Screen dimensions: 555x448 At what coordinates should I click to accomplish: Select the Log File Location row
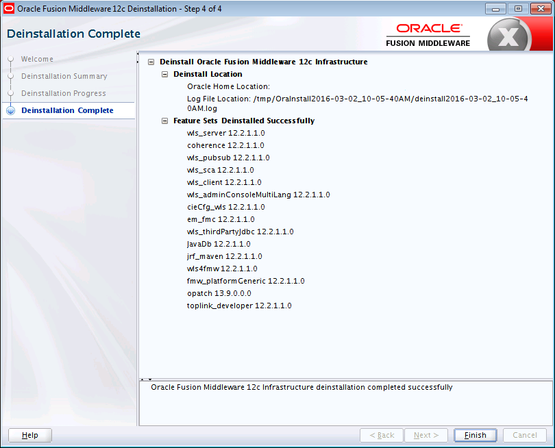tap(358, 103)
